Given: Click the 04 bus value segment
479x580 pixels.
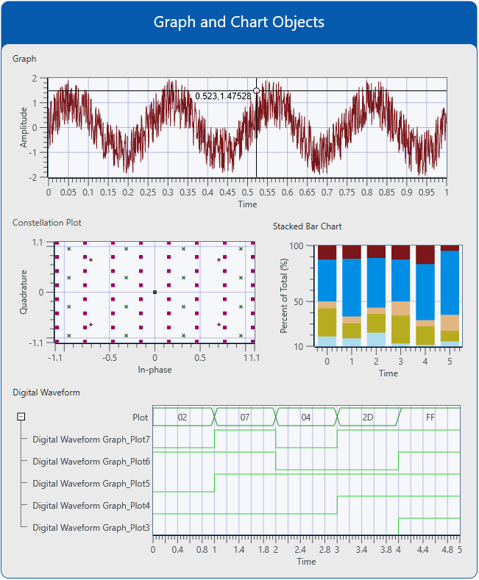Looking at the screenshot, I should tap(306, 418).
